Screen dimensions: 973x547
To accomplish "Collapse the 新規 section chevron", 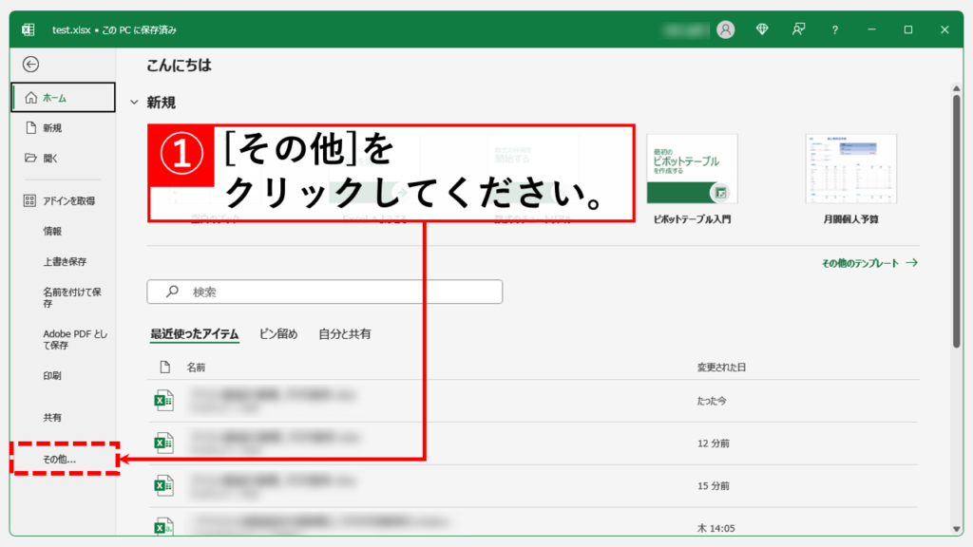I will tap(135, 103).
